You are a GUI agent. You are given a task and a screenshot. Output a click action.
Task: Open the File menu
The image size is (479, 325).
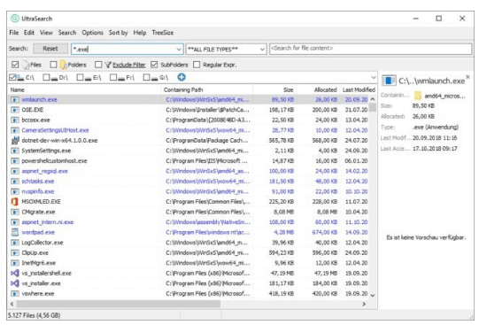tap(14, 33)
